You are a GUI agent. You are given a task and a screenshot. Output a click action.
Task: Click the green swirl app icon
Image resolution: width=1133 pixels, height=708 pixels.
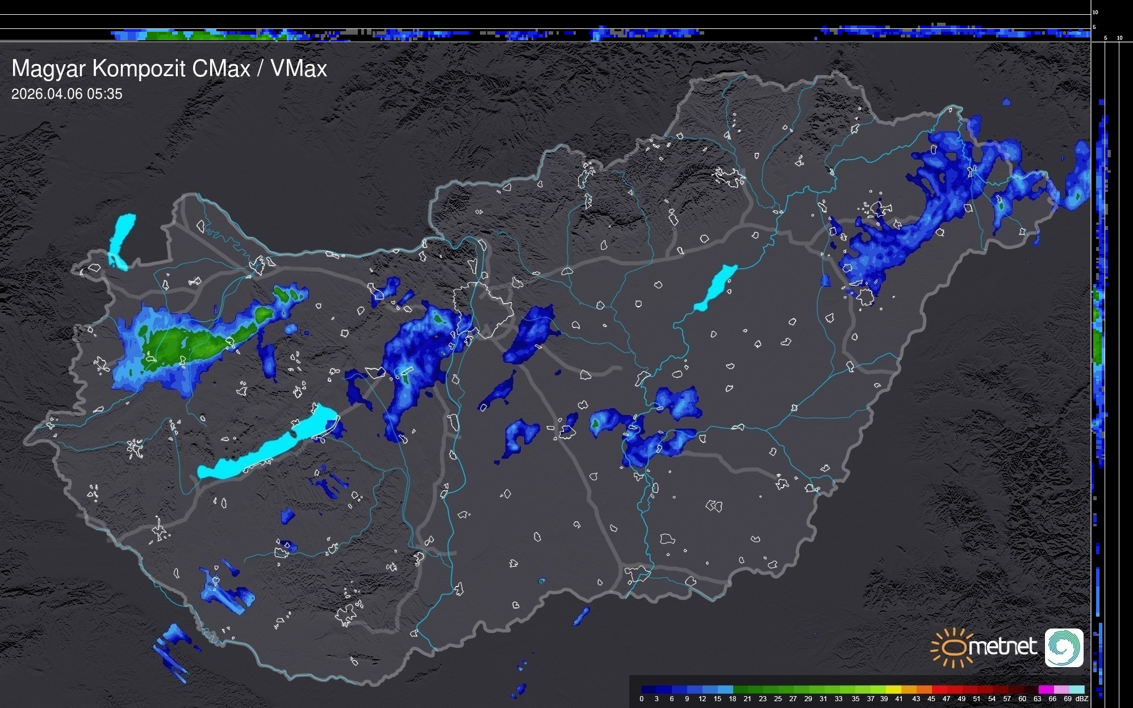point(1064,647)
